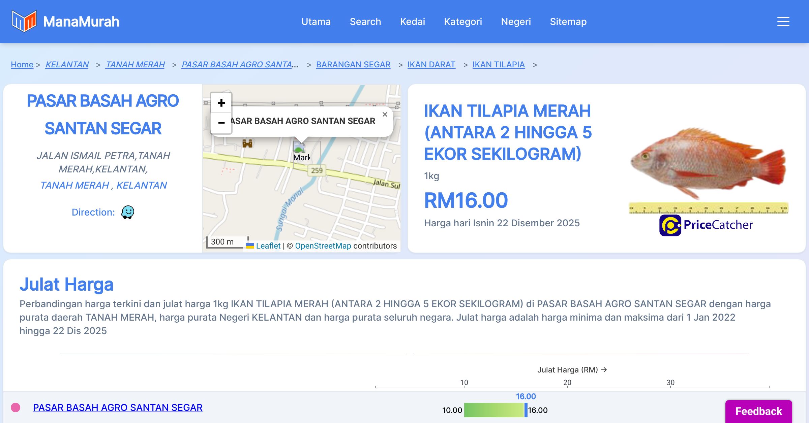Open the IKAN DARAT breadcrumb link
Image resolution: width=809 pixels, height=423 pixels.
click(431, 64)
